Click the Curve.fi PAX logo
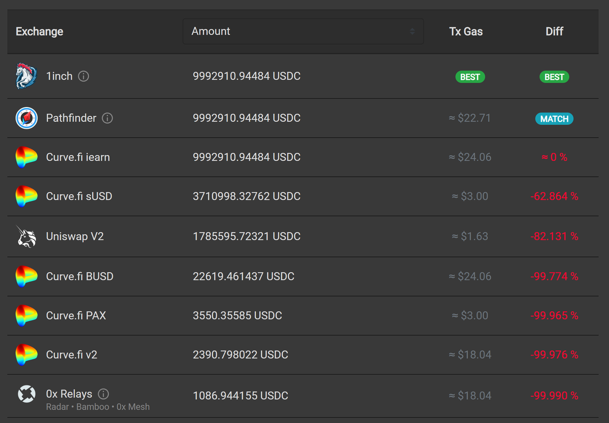609x423 pixels. [26, 315]
